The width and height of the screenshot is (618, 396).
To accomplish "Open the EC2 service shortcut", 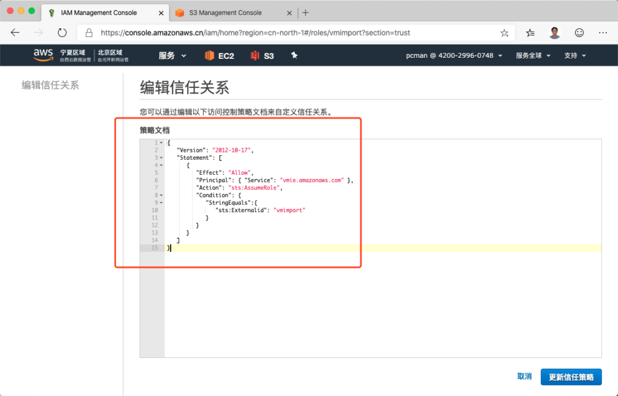I will [219, 55].
